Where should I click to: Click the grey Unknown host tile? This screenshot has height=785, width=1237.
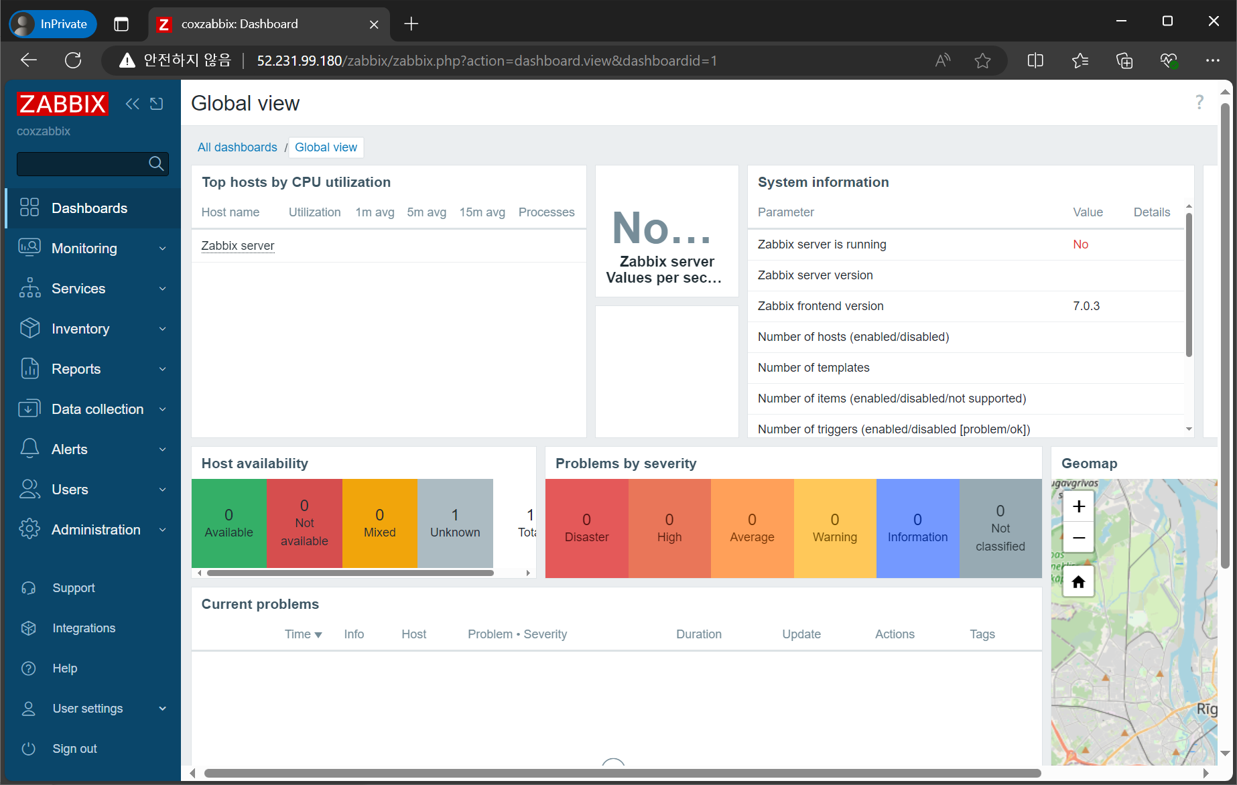(x=455, y=523)
